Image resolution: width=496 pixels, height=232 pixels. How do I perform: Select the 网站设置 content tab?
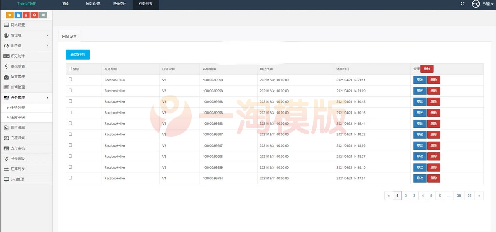pos(69,36)
